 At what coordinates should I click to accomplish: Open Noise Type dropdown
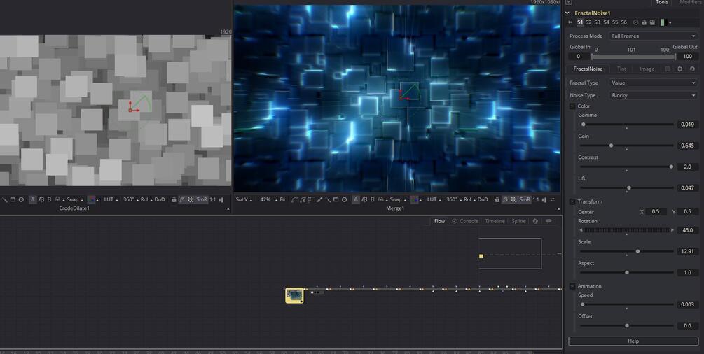point(654,96)
